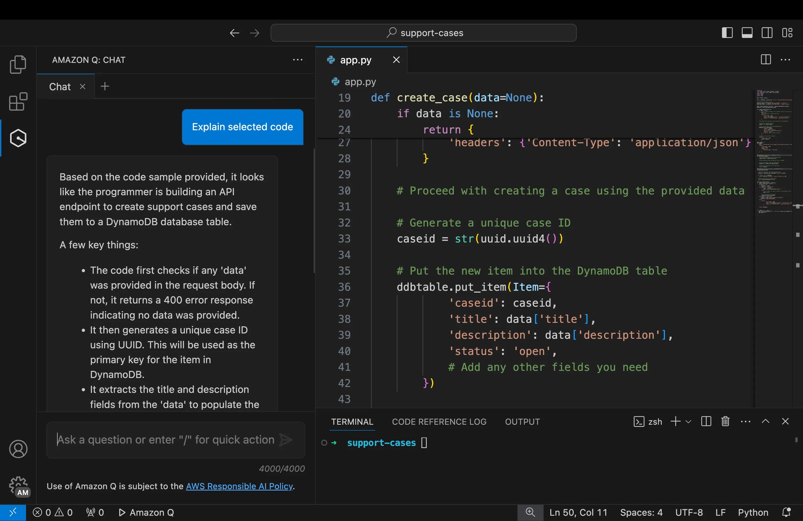Screen dimensions: 803x521
Task: Open the terminal profile dropdown next to zsh
Action: coord(688,421)
